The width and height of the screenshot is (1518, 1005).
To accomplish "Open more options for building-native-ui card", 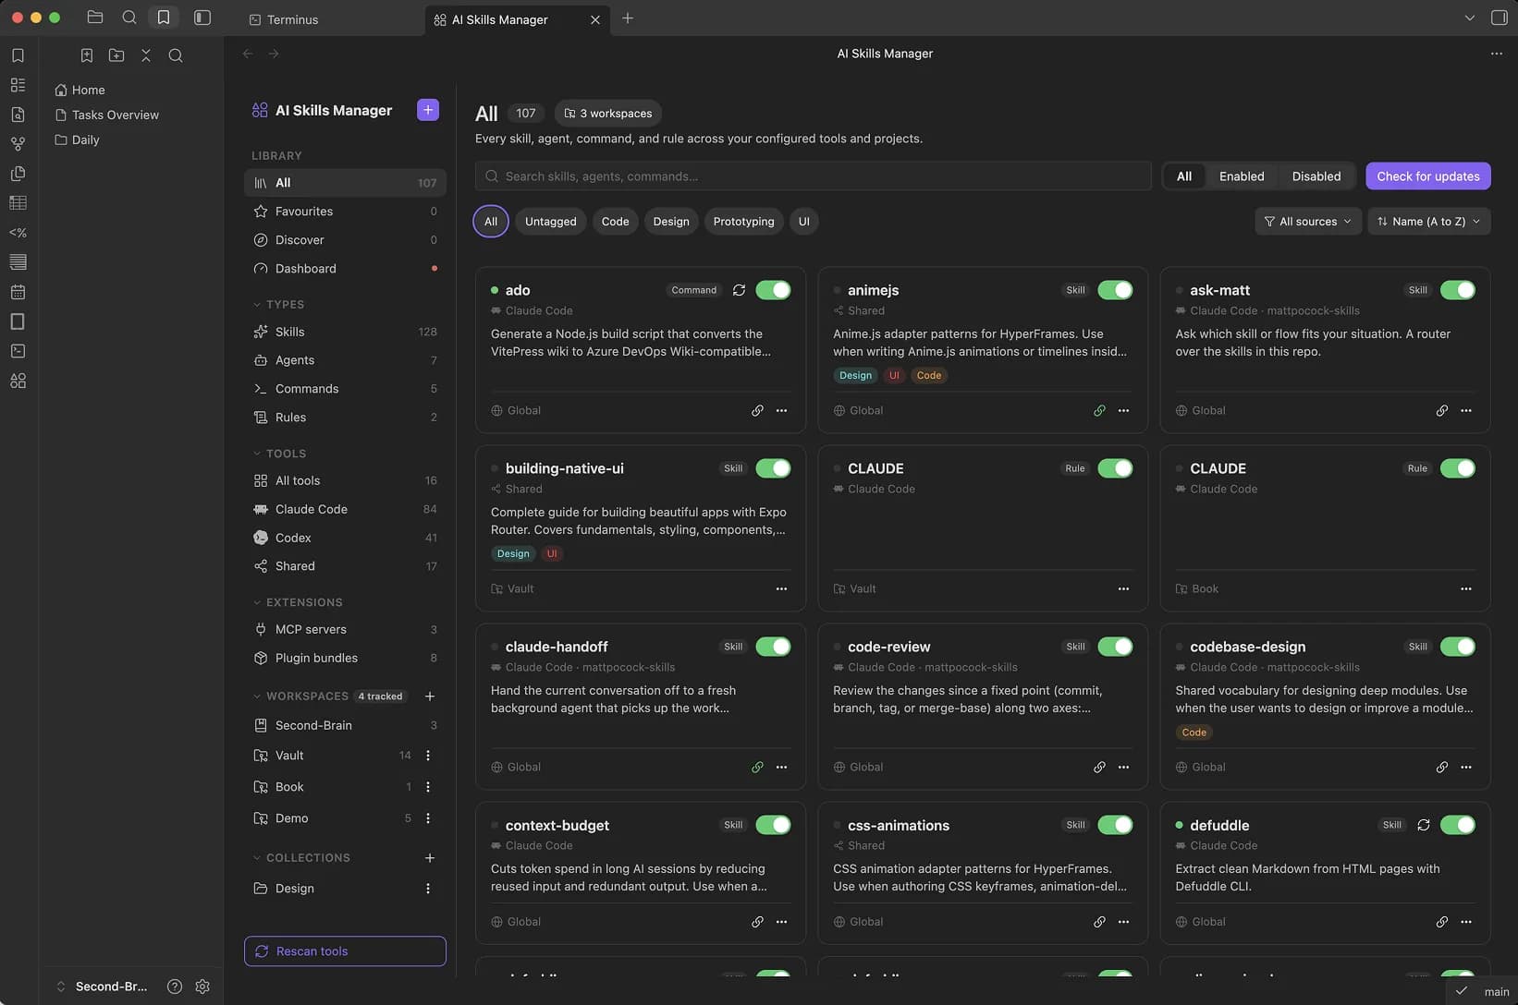I will tap(782, 588).
